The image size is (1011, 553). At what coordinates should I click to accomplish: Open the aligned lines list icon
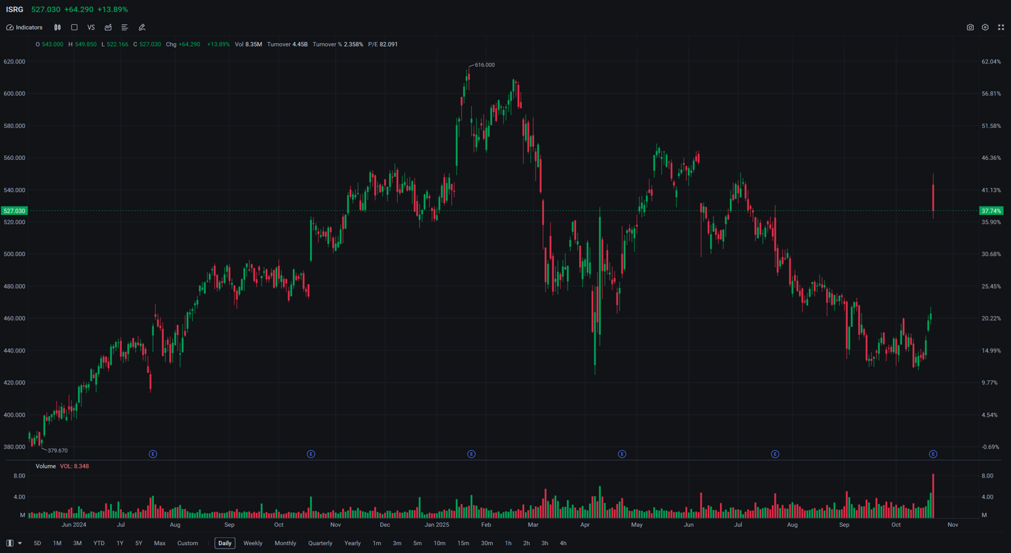pyautogui.click(x=124, y=28)
